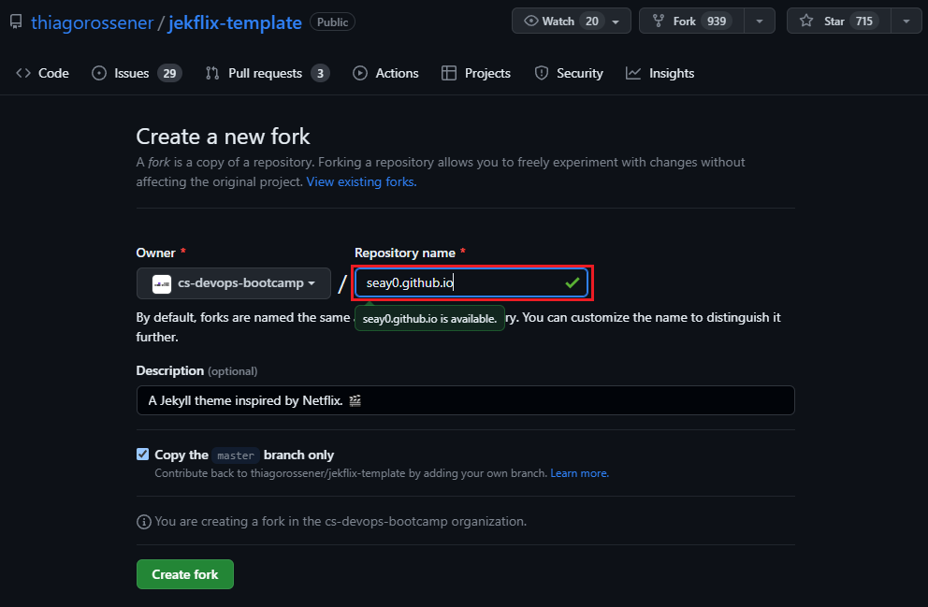The image size is (928, 607).
Task: Click the Actions play-circle icon
Action: (x=360, y=73)
